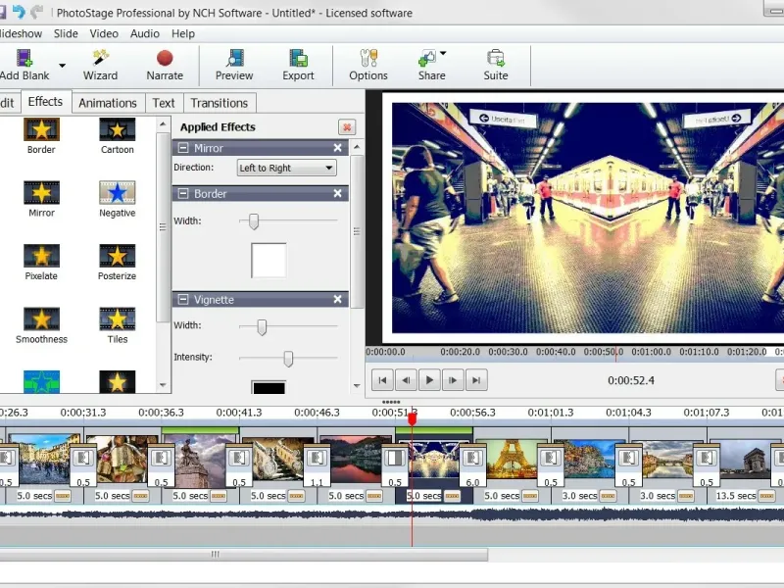This screenshot has height=588, width=784.
Task: Click the white Border color swatch
Action: point(269,261)
